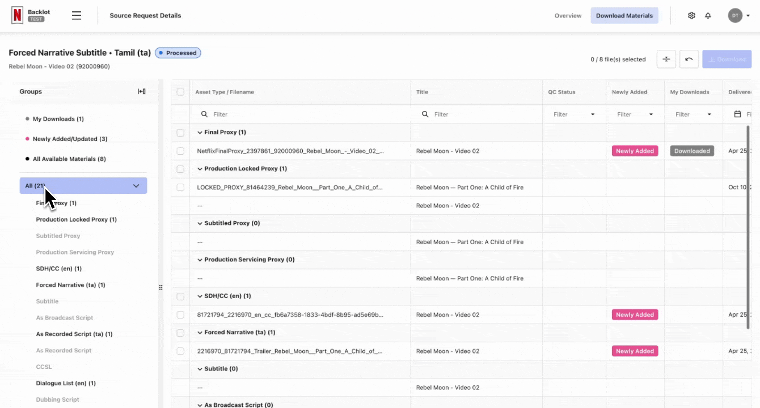Select SDH/CC (en) (1) in sidebar
Screen dimensions: 760x408
tap(59, 269)
